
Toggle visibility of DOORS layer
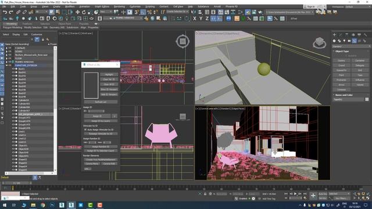(10, 52)
